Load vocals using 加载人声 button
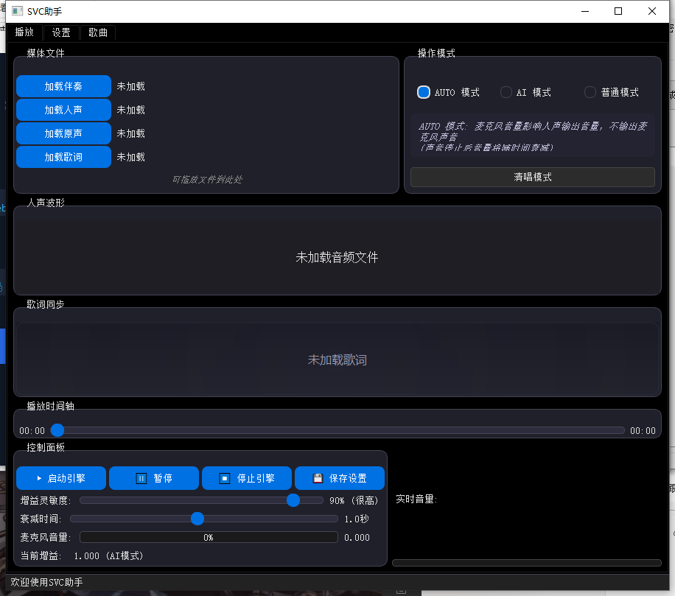Image resolution: width=675 pixels, height=596 pixels. click(x=63, y=109)
